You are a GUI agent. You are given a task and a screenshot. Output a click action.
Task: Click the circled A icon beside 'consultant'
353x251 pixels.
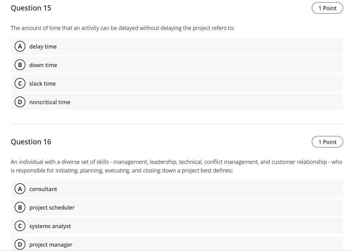[20, 189]
